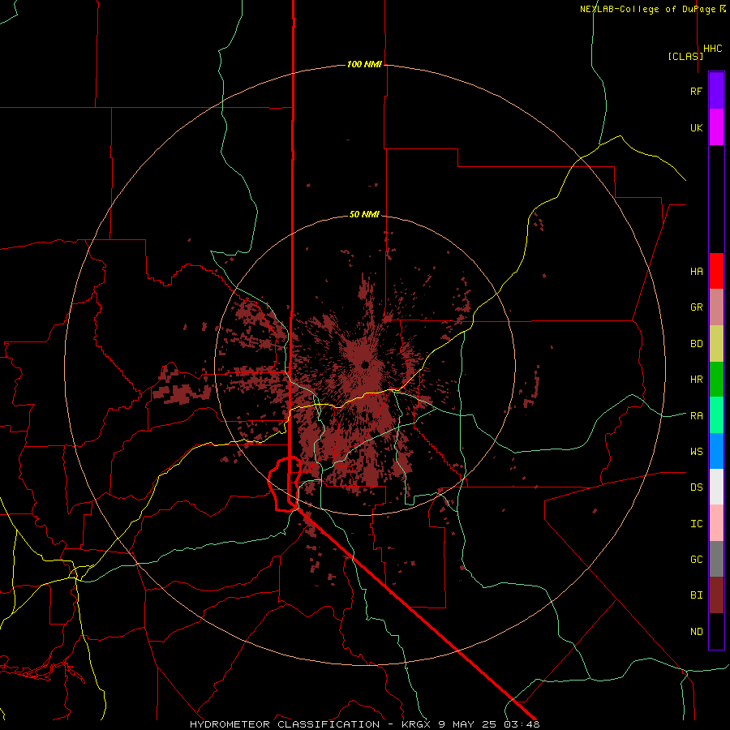Screen dimensions: 730x730
Task: Click the RA light-green legend swatch
Action: [716, 415]
